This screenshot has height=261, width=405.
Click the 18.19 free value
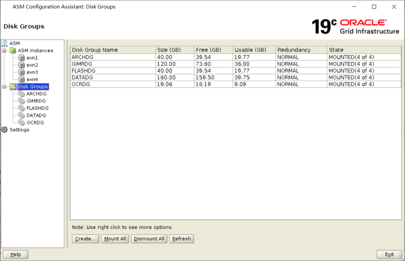tap(203, 84)
